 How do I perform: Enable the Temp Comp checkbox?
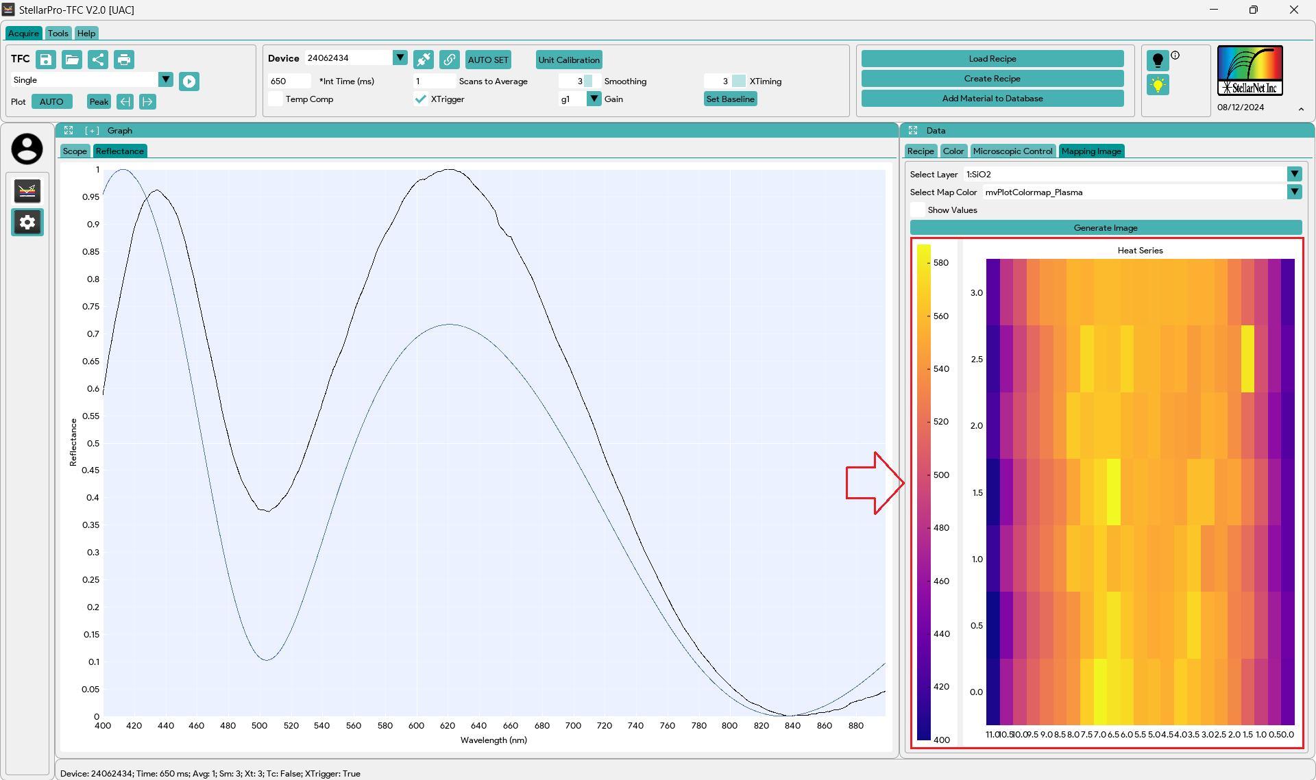coord(276,99)
